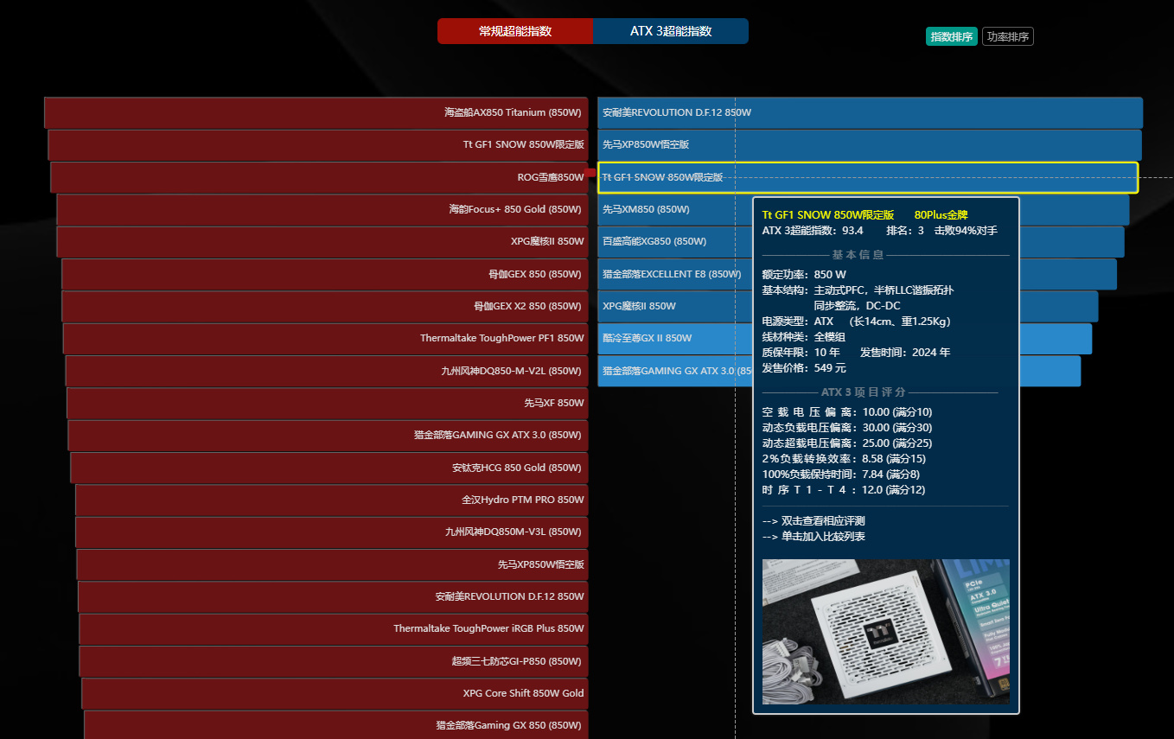
Task: Select the 额定功率: 850 W line
Action: (804, 275)
